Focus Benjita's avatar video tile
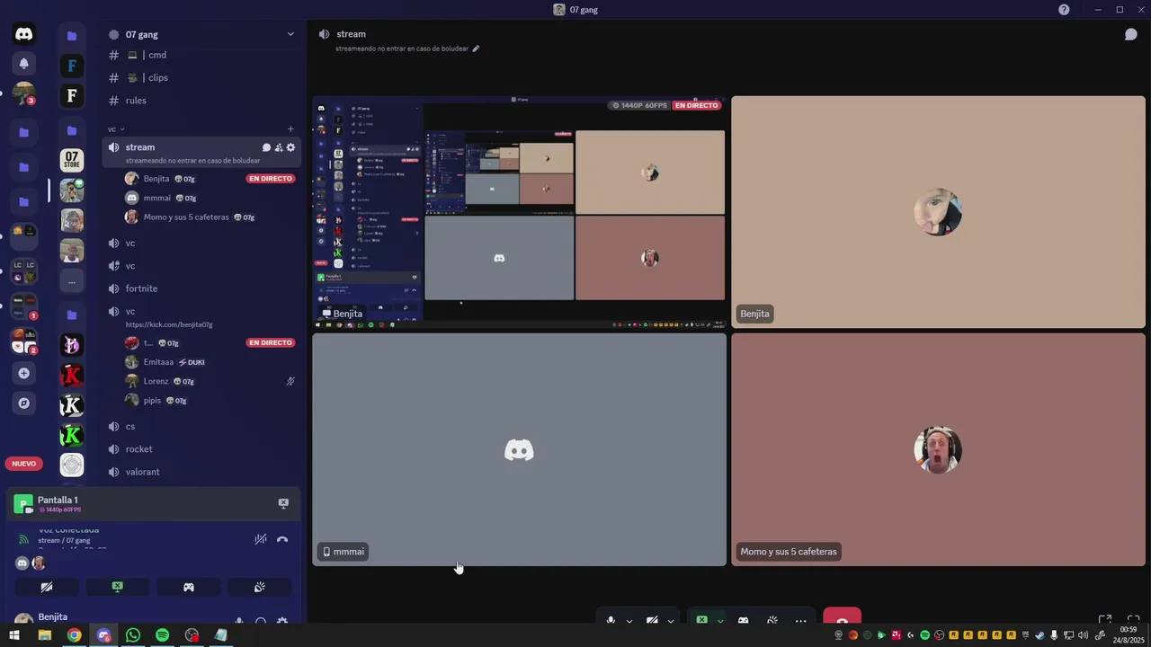This screenshot has height=647, width=1151. click(x=938, y=211)
